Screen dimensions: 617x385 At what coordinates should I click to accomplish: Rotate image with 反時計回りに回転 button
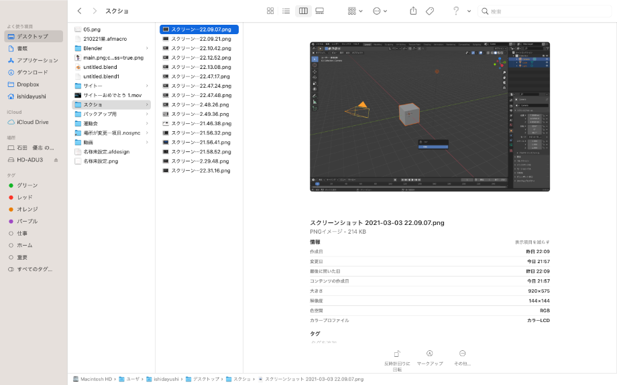coord(397,360)
